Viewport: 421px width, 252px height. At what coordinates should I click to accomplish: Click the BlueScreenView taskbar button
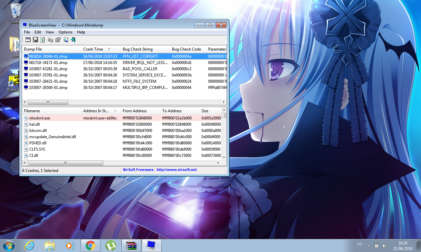tap(152, 245)
